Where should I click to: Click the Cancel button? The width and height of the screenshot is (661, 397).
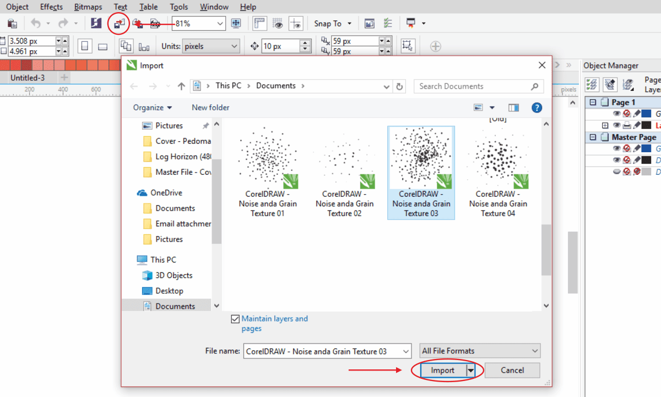(x=512, y=371)
